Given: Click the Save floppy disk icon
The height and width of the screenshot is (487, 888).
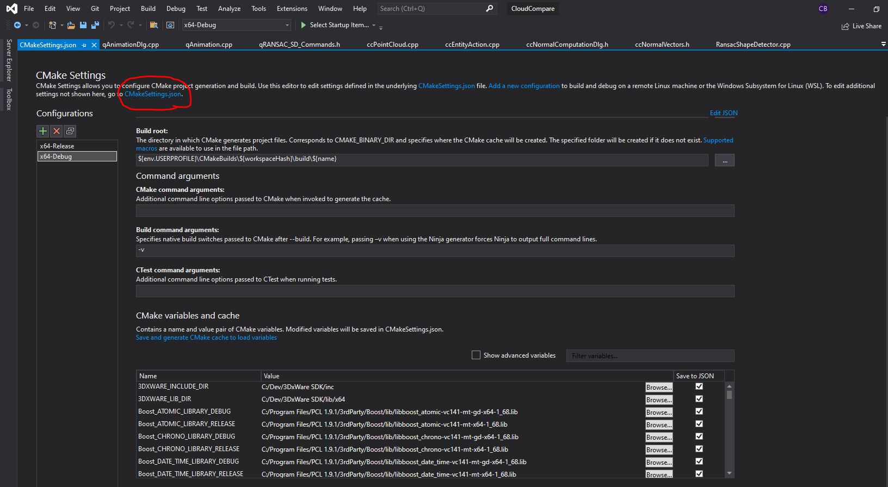Looking at the screenshot, I should tap(83, 25).
